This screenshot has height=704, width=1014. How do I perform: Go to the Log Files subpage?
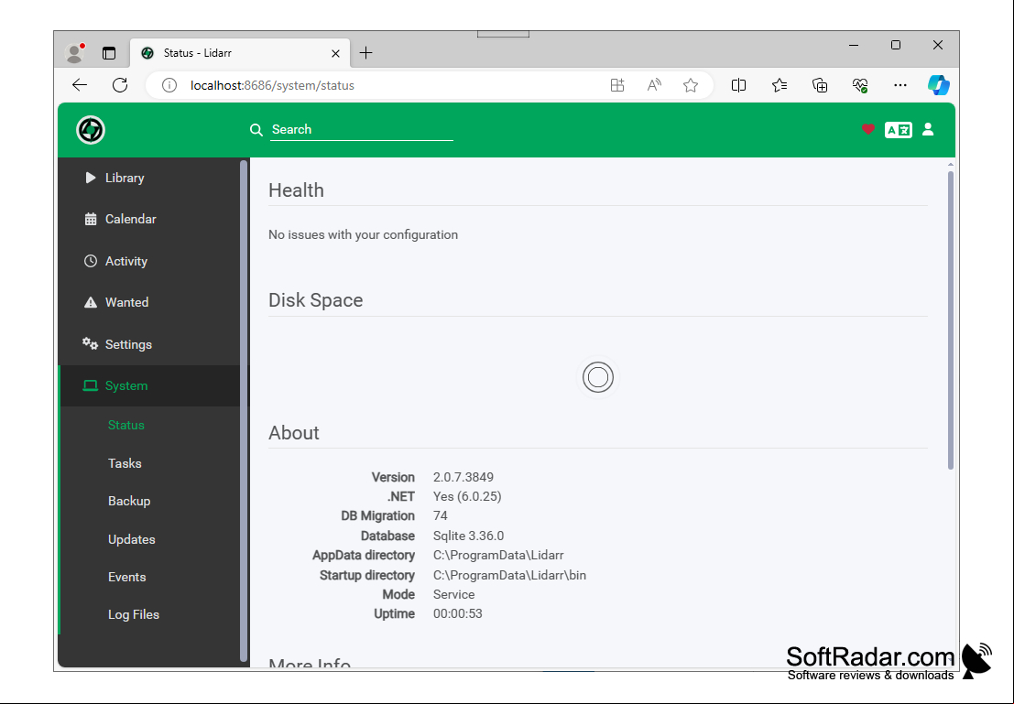click(134, 615)
